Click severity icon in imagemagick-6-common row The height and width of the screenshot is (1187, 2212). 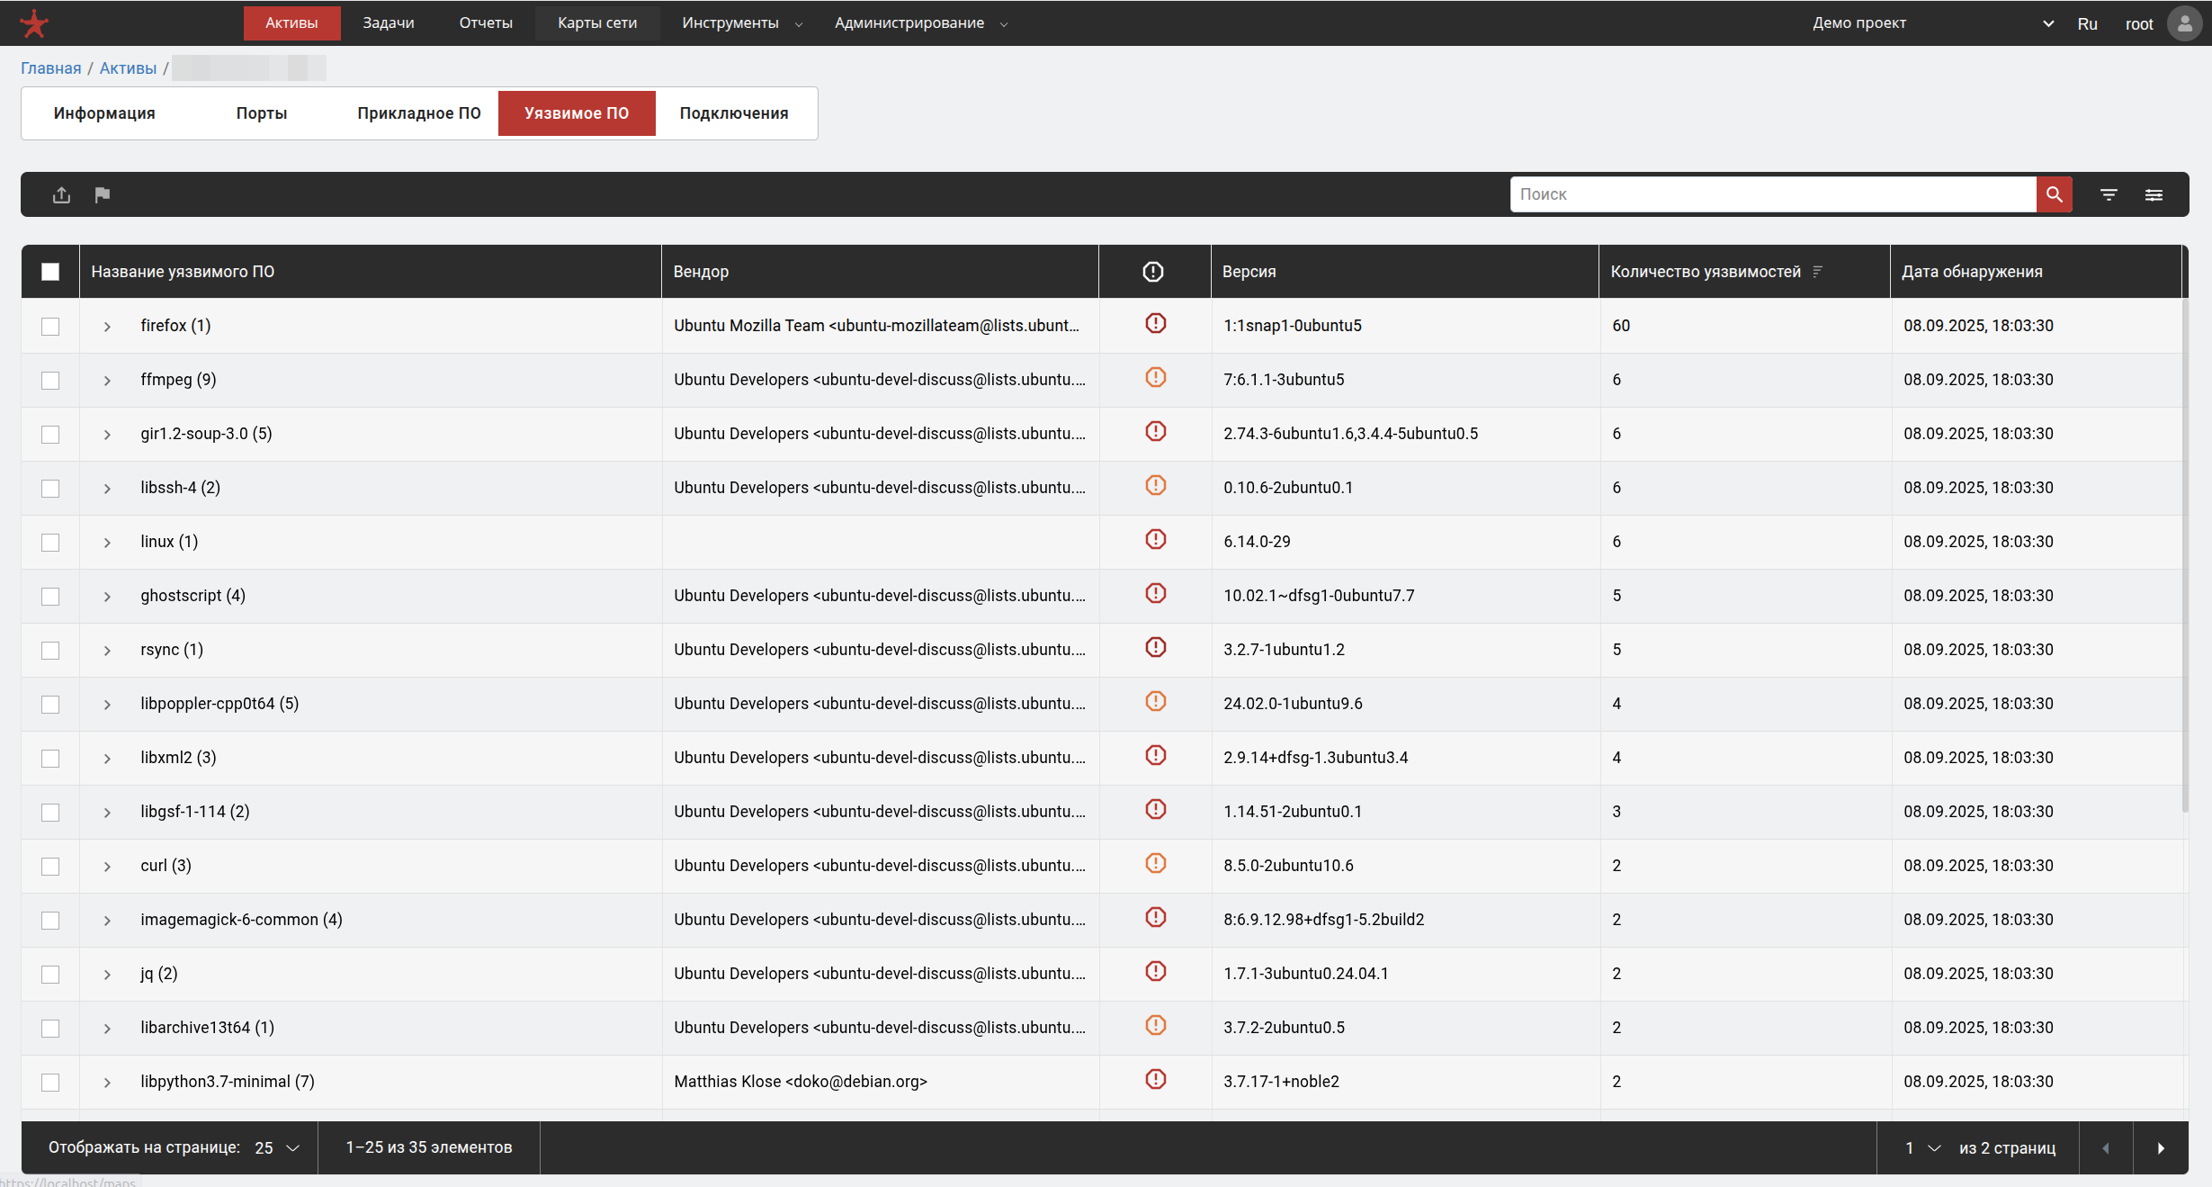[1156, 917]
